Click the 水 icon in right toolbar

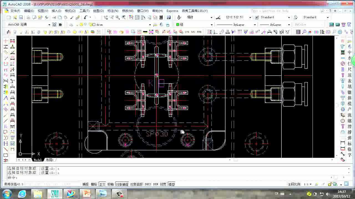(349, 58)
